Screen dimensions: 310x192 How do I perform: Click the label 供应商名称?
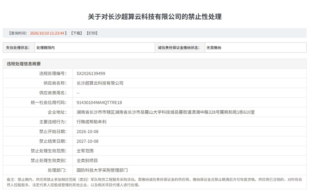pos(55,83)
